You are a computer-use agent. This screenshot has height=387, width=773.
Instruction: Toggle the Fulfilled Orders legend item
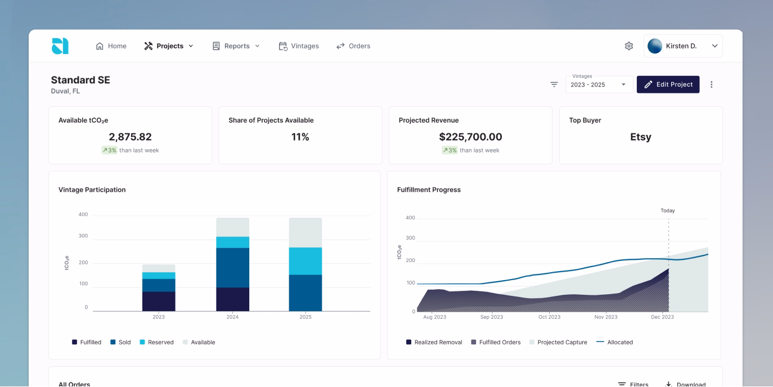click(496, 342)
